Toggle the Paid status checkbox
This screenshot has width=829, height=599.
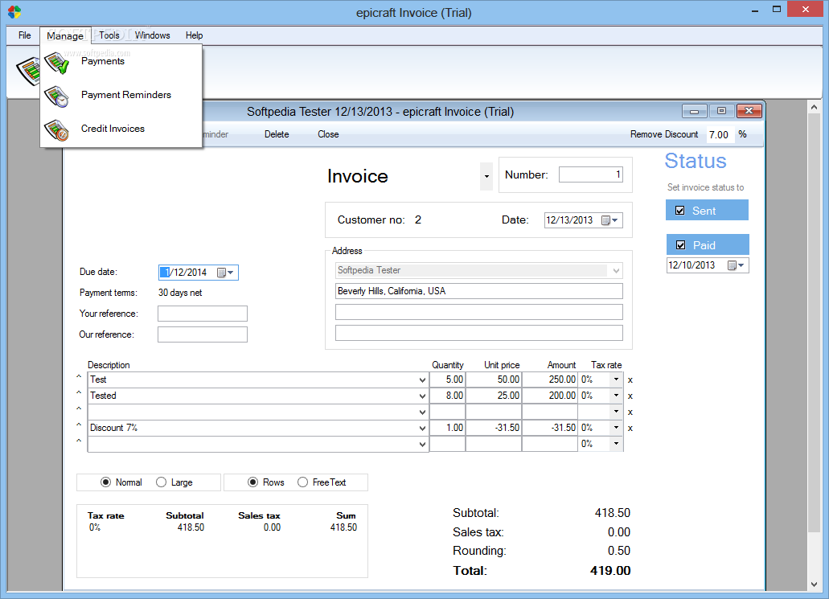[680, 244]
